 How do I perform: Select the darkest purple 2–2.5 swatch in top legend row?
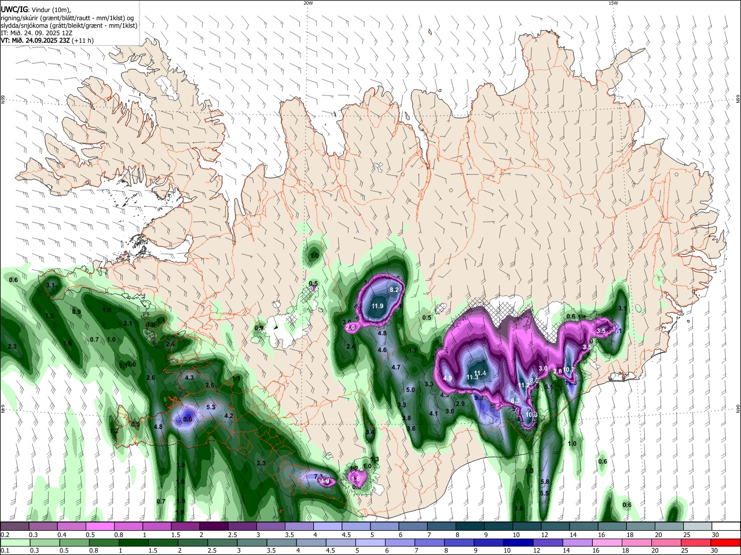tap(214, 526)
